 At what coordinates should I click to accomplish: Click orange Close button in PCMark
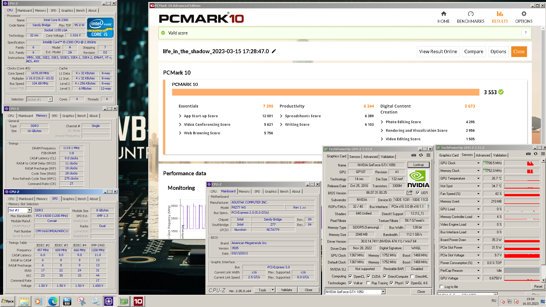click(519, 51)
